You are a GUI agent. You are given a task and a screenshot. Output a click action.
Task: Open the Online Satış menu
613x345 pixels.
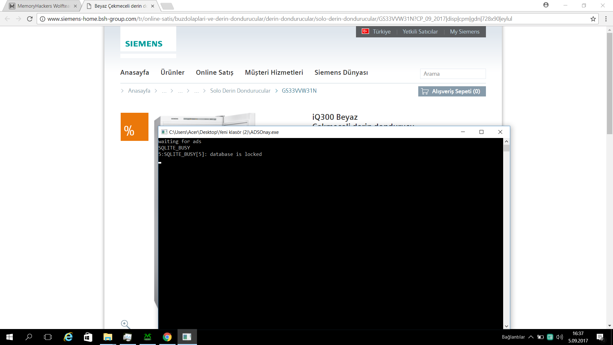(x=215, y=73)
